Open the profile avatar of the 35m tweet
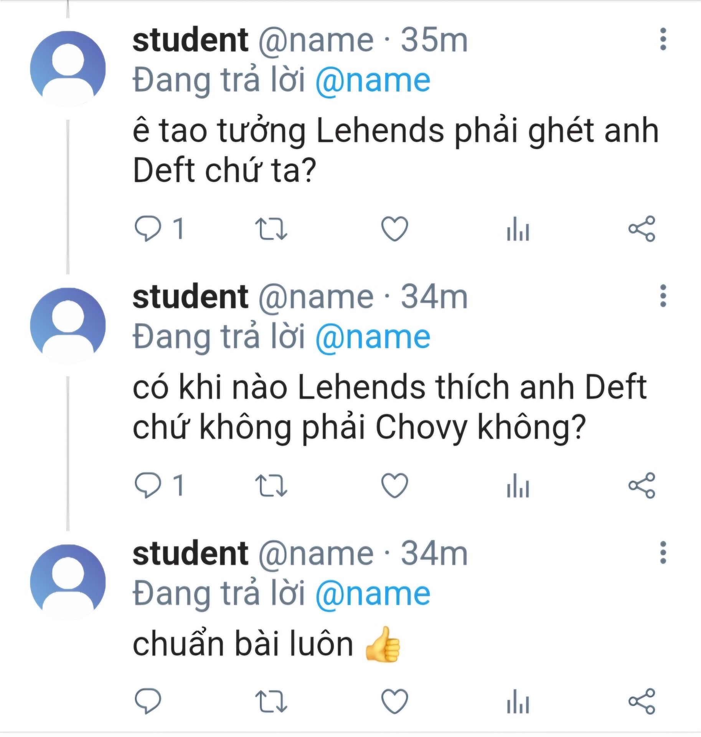 pos(68,68)
